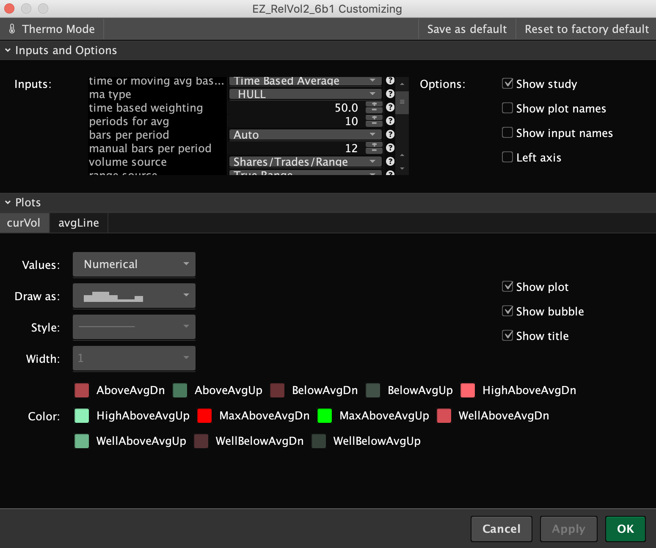Click help icon for bars per period

tap(390, 134)
